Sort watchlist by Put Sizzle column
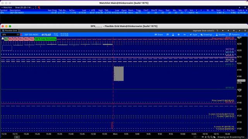 [x=231, y=10]
